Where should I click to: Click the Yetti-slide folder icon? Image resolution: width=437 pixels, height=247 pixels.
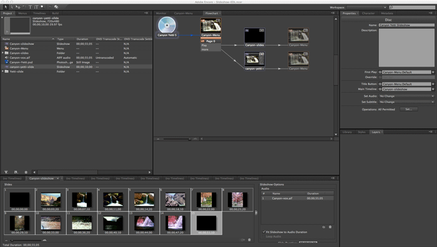click(7, 72)
